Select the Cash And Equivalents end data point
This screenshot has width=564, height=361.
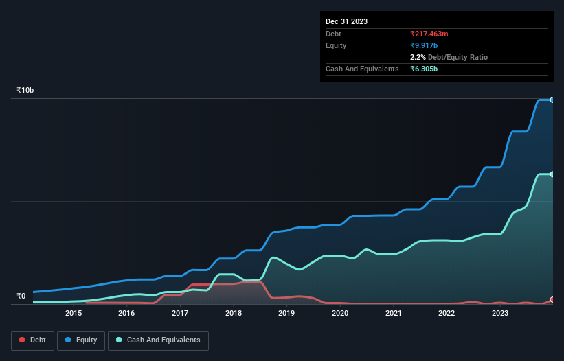pos(552,174)
